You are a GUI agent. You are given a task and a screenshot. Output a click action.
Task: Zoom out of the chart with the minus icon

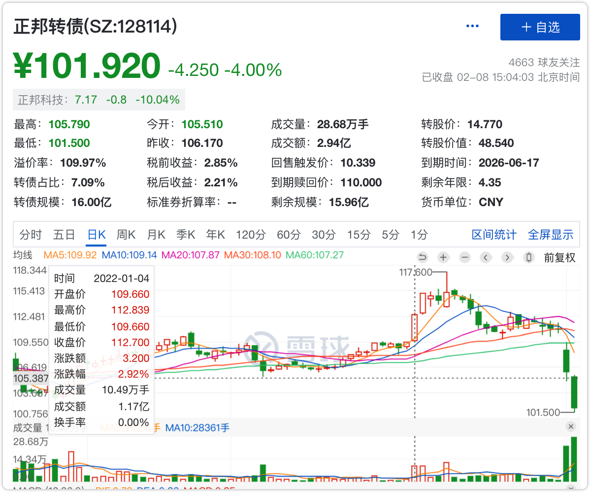[x=464, y=257]
